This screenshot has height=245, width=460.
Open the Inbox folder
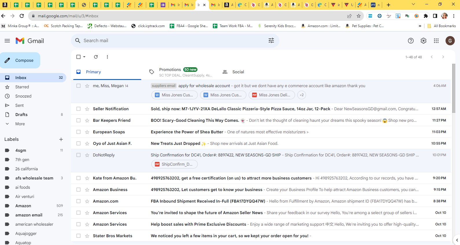(33, 78)
